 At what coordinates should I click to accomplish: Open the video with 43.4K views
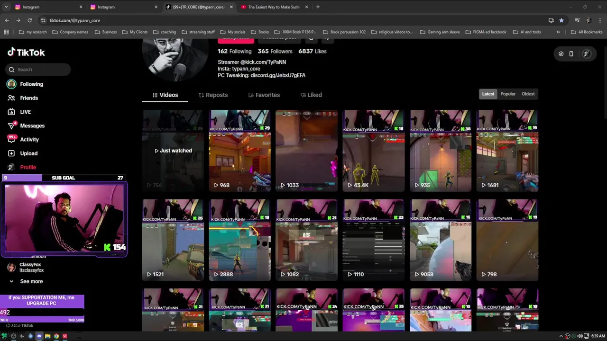point(373,151)
